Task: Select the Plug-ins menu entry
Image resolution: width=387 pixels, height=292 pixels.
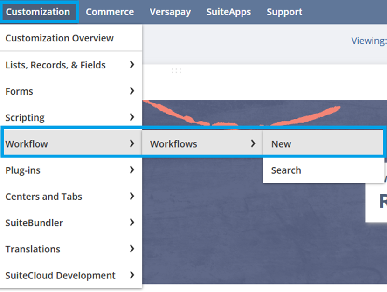Action: [71, 170]
